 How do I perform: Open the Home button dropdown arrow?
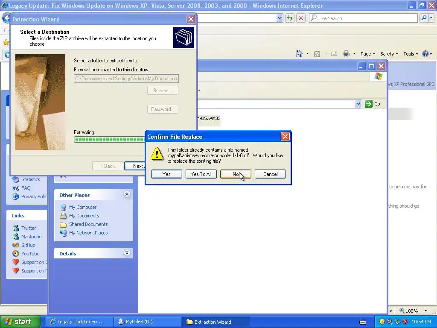click(x=307, y=54)
